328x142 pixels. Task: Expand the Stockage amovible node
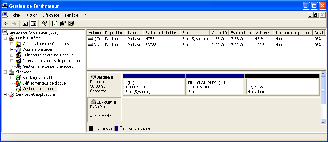[12, 78]
